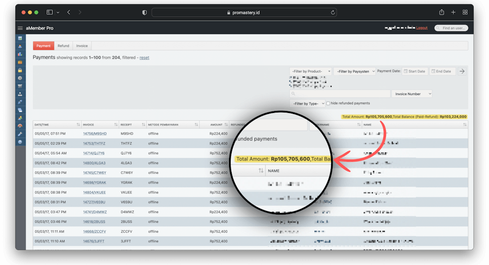Open the Dashboard sidebar icon
Viewport: 489px width, 265px height.
(20, 39)
